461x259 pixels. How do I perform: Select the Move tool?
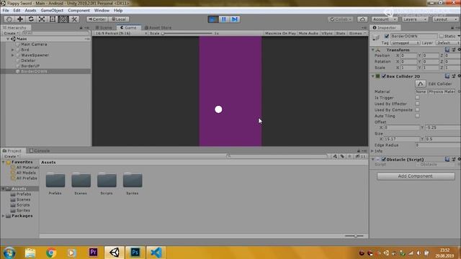(20, 19)
